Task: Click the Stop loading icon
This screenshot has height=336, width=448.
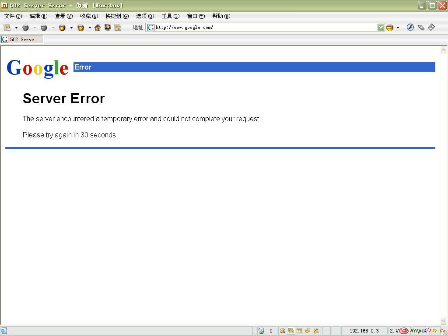Action: click(62, 28)
